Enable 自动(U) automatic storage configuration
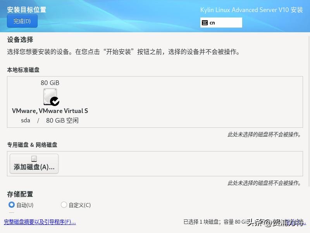This screenshot has width=310, height=233. point(12,205)
